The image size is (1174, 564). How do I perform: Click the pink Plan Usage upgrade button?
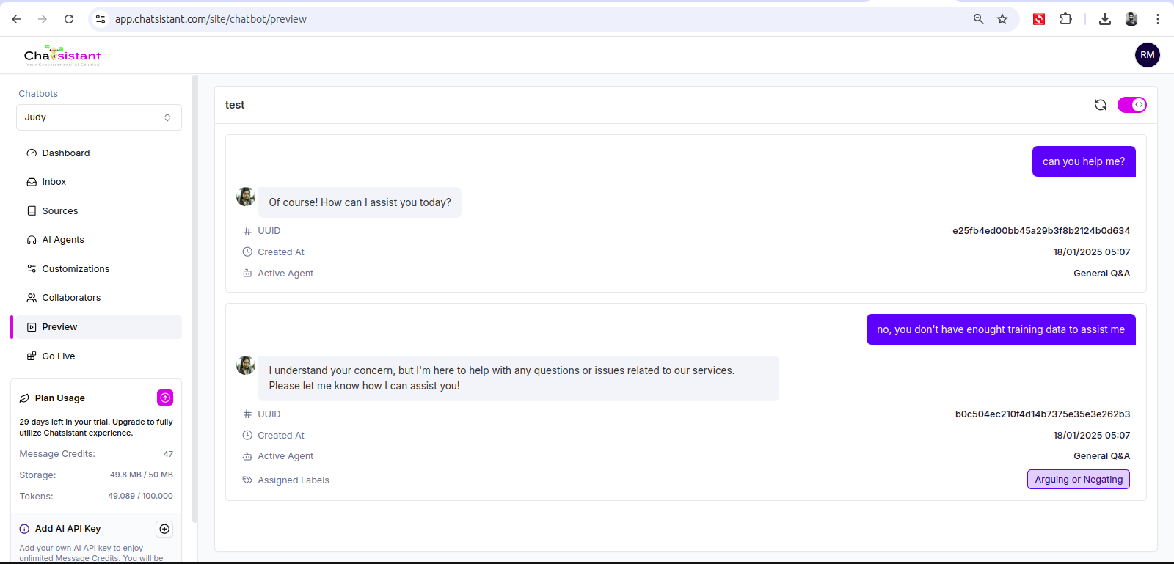click(x=165, y=398)
